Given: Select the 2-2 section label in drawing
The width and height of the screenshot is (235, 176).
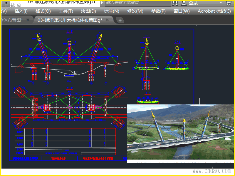Looking at the screenshot, I should [177, 42].
